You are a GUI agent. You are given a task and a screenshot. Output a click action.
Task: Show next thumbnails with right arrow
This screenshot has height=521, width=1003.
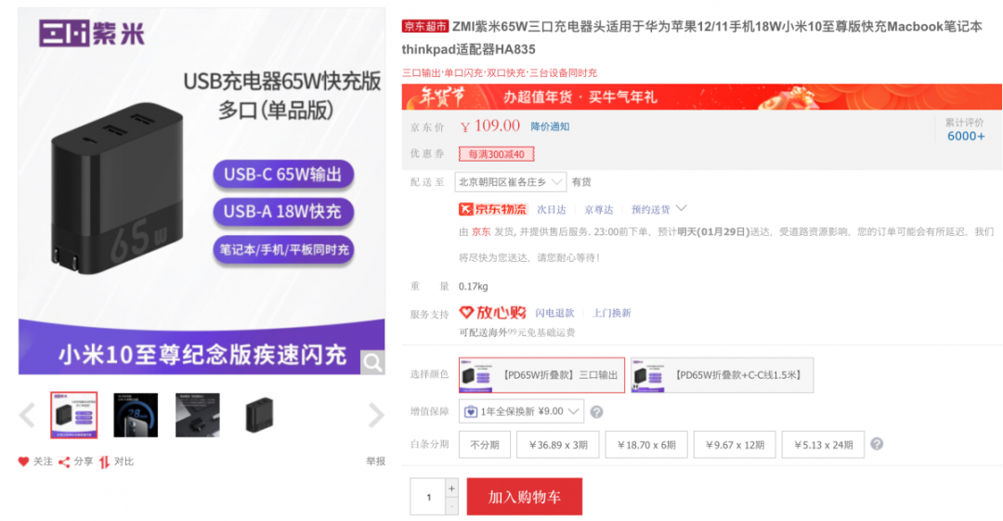point(376,415)
